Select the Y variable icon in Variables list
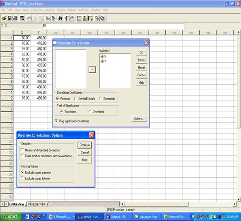This screenshot has height=221, width=241. 102,61
